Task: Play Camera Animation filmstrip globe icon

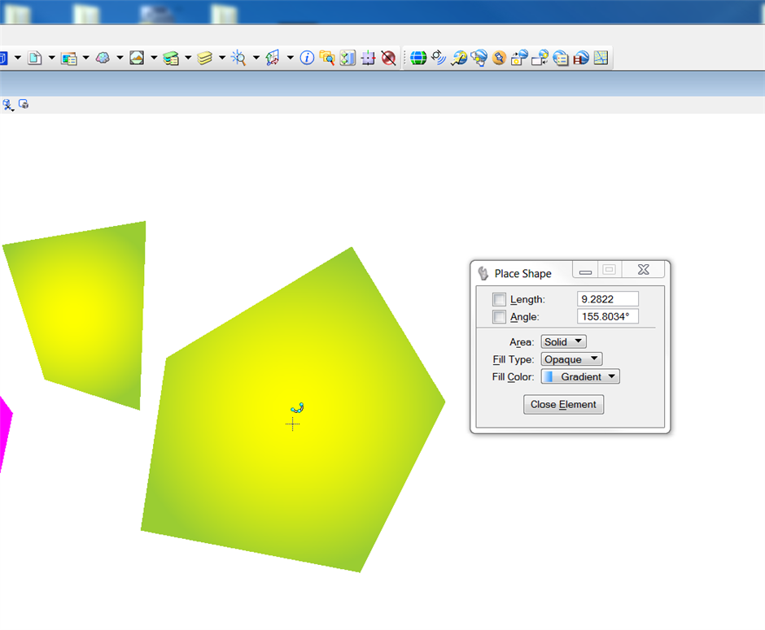Action: click(x=581, y=58)
